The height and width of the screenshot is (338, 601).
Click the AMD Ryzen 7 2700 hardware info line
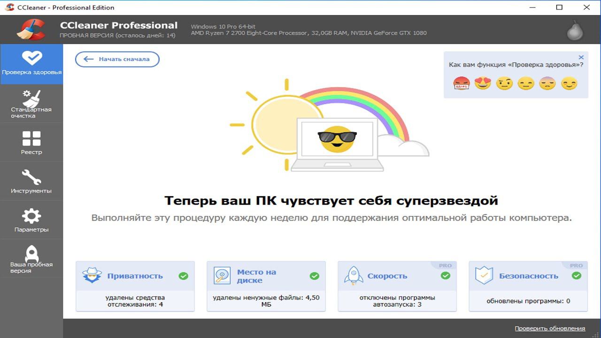pyautogui.click(x=308, y=33)
